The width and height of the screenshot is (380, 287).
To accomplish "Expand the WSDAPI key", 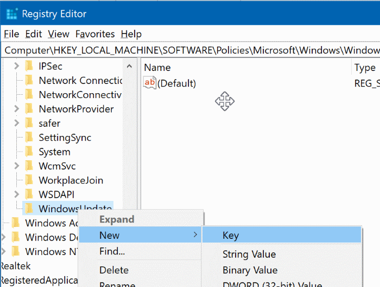I will pyautogui.click(x=16, y=194).
